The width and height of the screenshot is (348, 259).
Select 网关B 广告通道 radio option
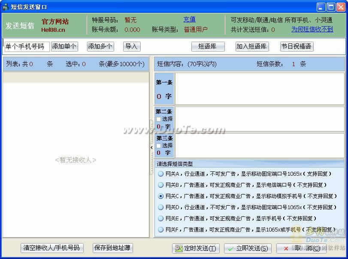point(160,185)
